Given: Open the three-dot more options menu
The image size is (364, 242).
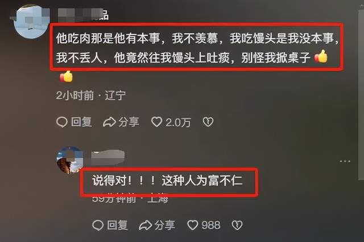Looking at the screenshot, I should coord(345,161).
